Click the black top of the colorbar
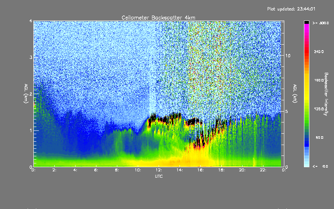 click(306, 22)
